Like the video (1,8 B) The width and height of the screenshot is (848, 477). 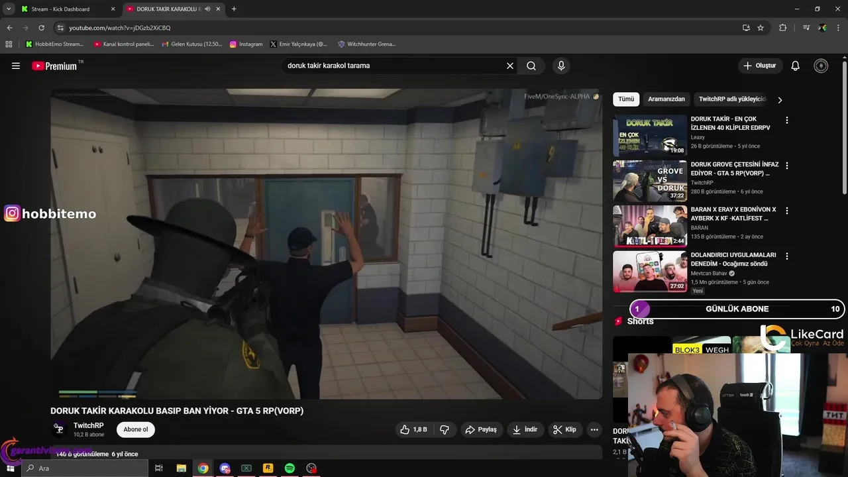(413, 429)
